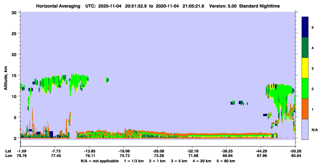328x168 pixels.
Task: Click the altitude axis tick label '20'
Action: [x=15, y=54]
